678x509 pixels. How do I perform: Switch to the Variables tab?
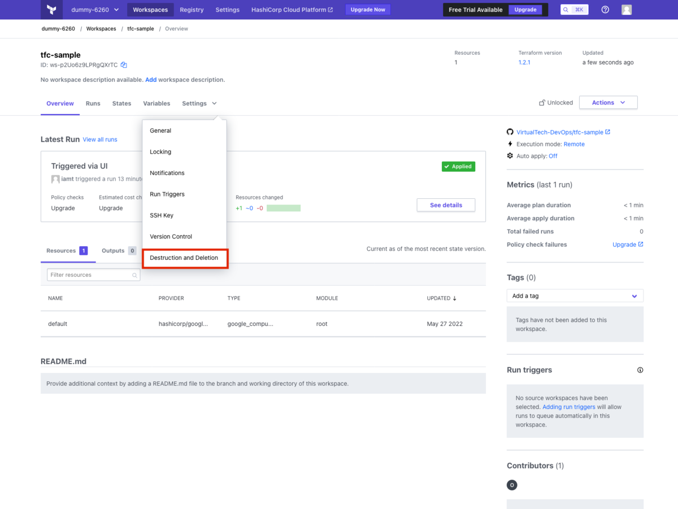(157, 103)
